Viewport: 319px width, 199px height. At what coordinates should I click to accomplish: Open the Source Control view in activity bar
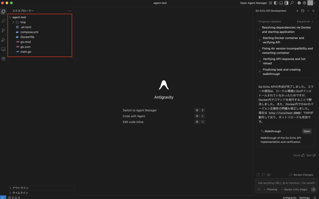[3, 30]
